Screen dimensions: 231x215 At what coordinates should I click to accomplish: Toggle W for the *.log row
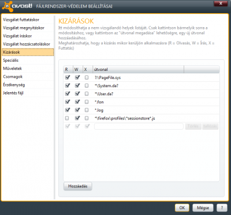[x=77, y=110]
